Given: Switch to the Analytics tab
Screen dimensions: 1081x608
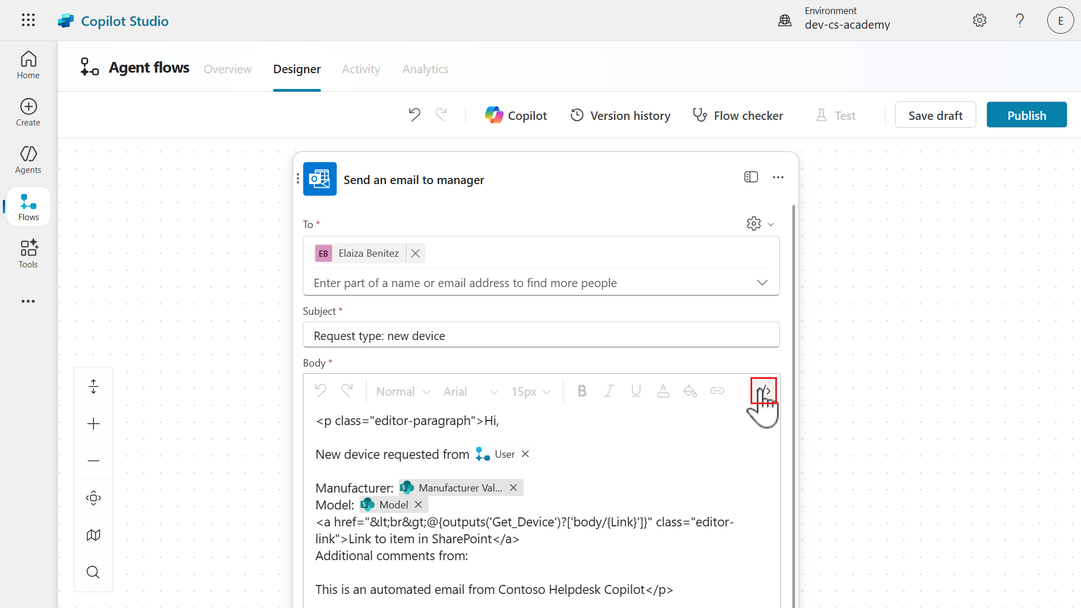Looking at the screenshot, I should click(425, 69).
